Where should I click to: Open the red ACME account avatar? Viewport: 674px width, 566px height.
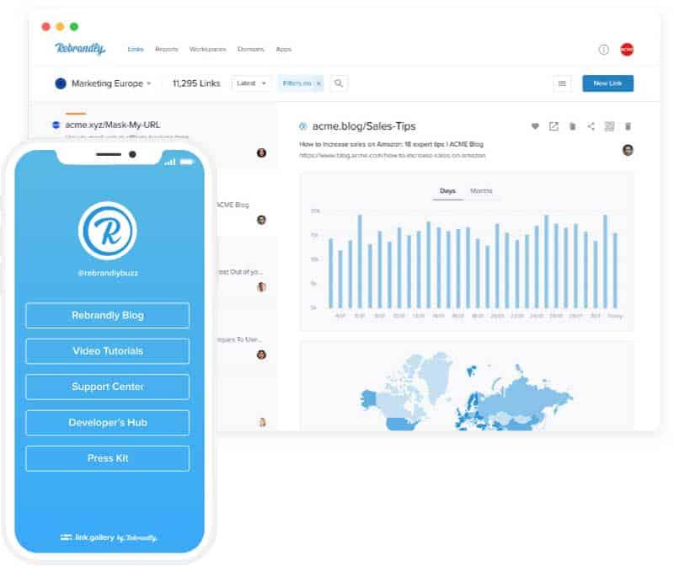pos(627,50)
